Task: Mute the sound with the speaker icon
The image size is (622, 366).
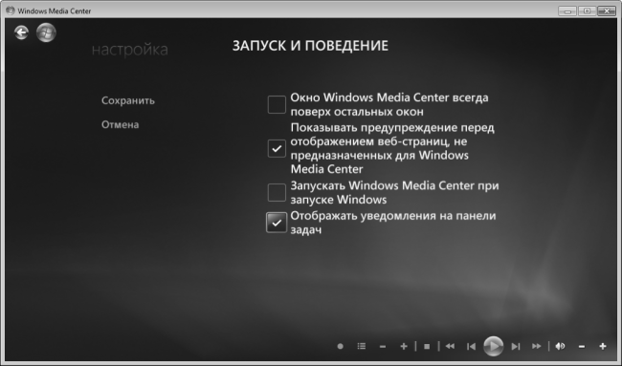Action: point(560,346)
